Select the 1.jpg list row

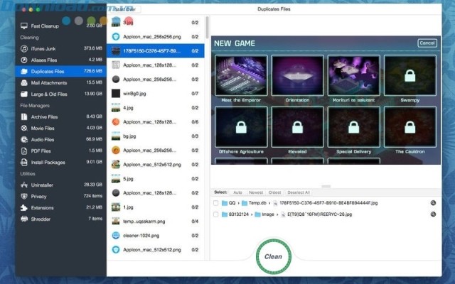click(156, 207)
